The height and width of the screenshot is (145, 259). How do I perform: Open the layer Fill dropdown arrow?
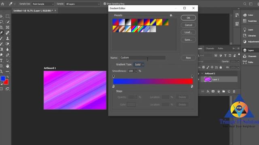coord(238,67)
